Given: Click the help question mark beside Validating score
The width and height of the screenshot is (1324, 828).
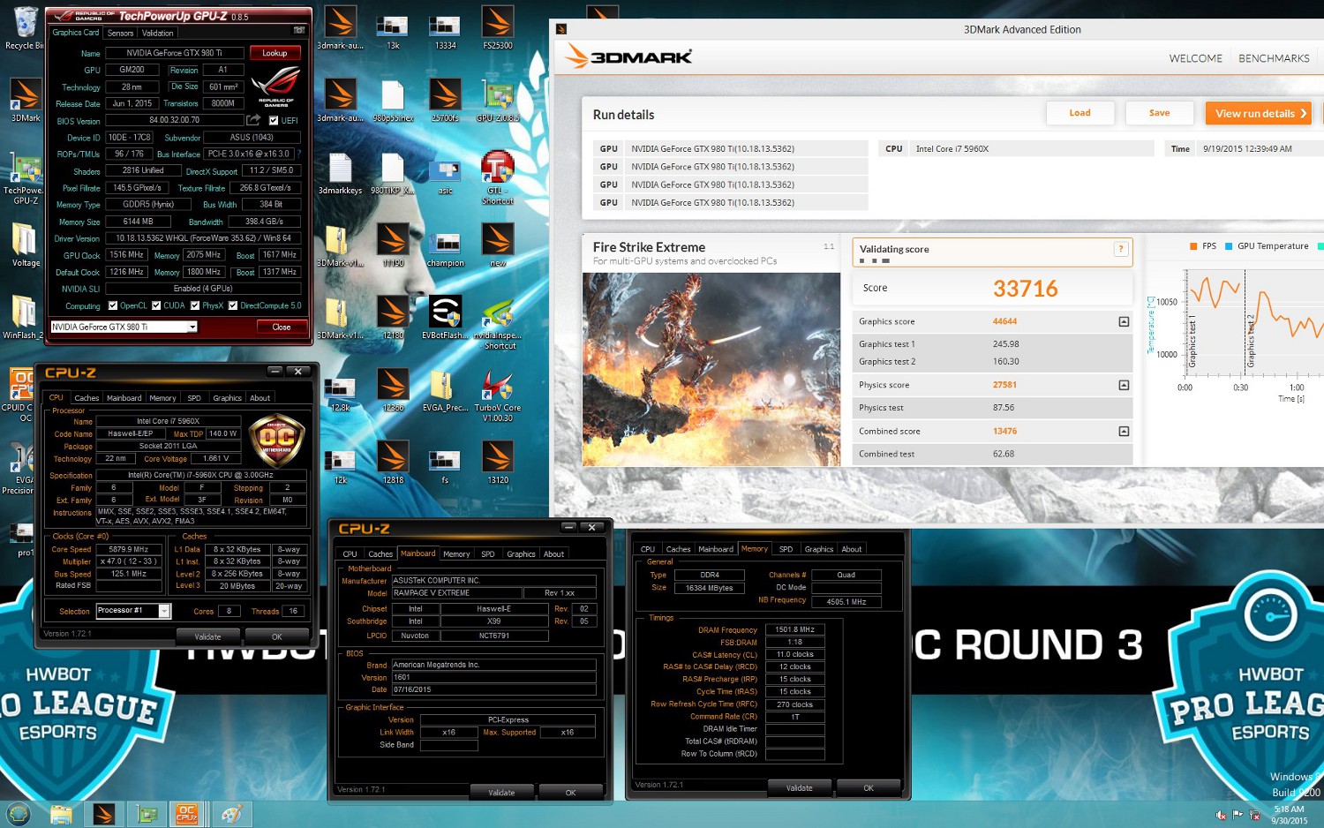Looking at the screenshot, I should [1121, 249].
